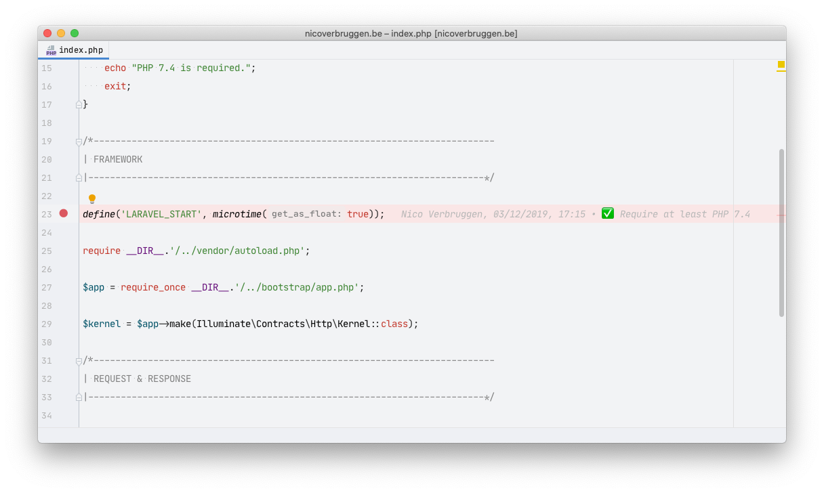Click the yellow inspection status indicator

point(781,65)
